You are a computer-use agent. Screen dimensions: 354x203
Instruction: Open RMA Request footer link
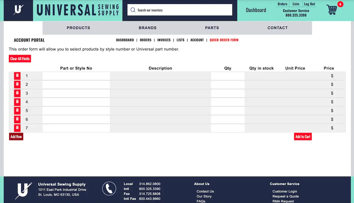coord(283,201)
